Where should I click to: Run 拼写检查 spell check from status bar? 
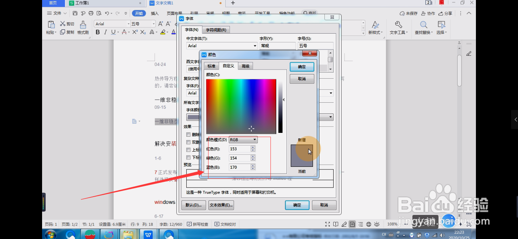(x=197, y=224)
